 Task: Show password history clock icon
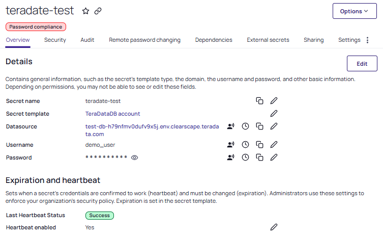tap(245, 157)
